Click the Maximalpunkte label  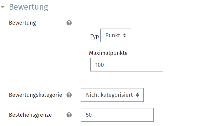[108, 53]
